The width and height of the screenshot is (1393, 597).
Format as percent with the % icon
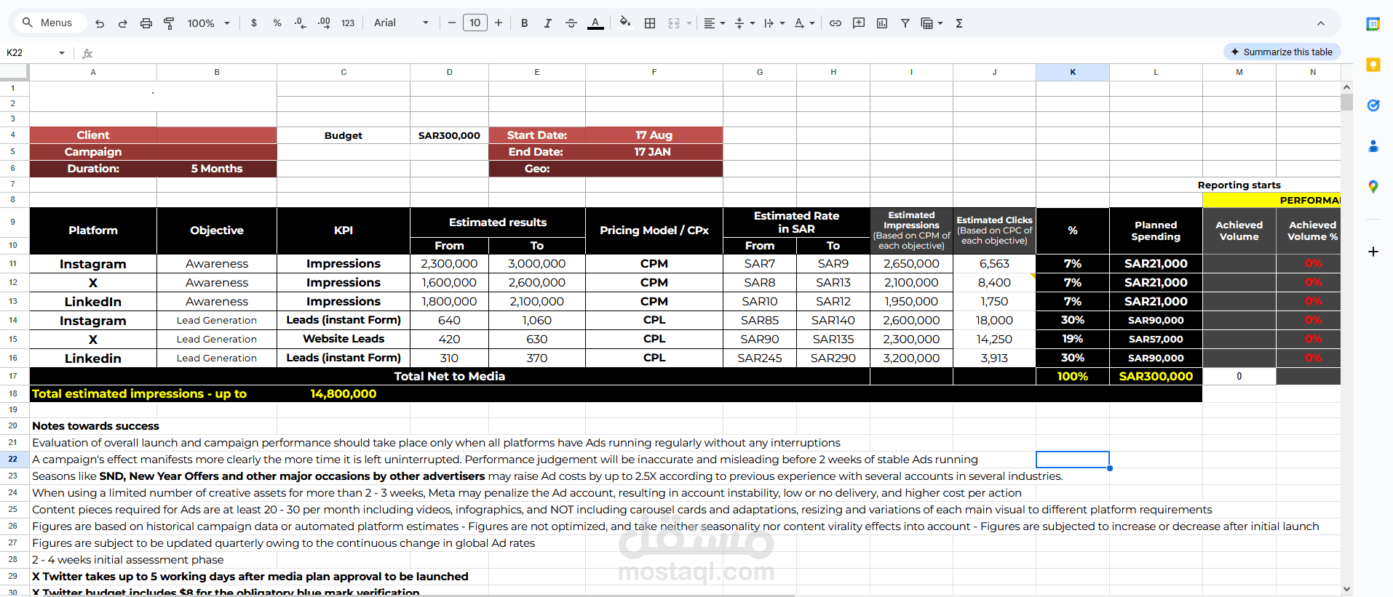(x=277, y=23)
